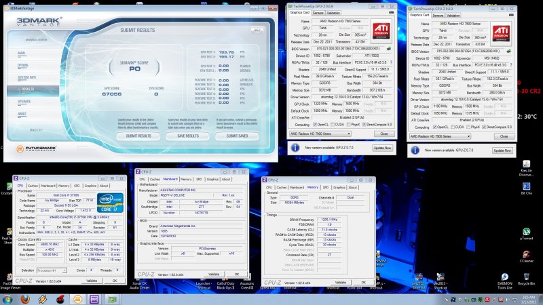Click the GPU Score value 67056

[x=111, y=94]
